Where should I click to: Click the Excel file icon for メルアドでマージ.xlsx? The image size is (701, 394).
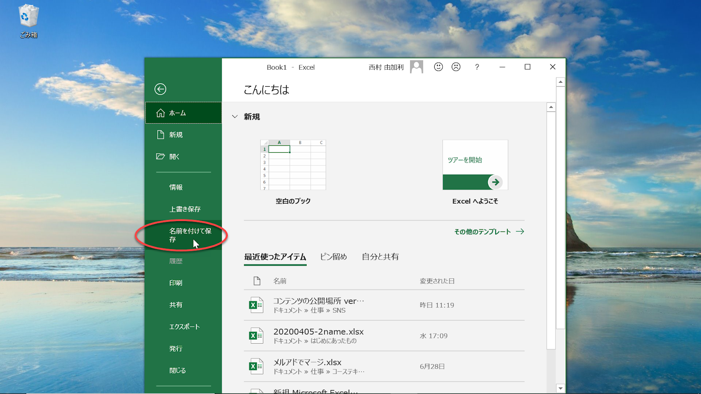[x=256, y=366]
